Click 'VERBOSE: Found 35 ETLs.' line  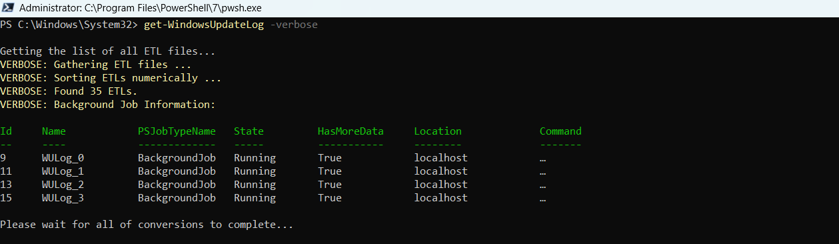pyautogui.click(x=69, y=91)
